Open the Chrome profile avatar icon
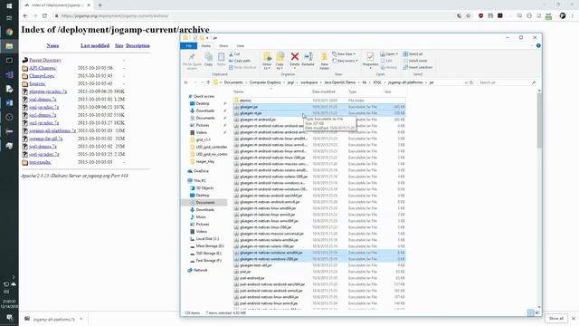This screenshot has width=579, height=326. coord(563,16)
